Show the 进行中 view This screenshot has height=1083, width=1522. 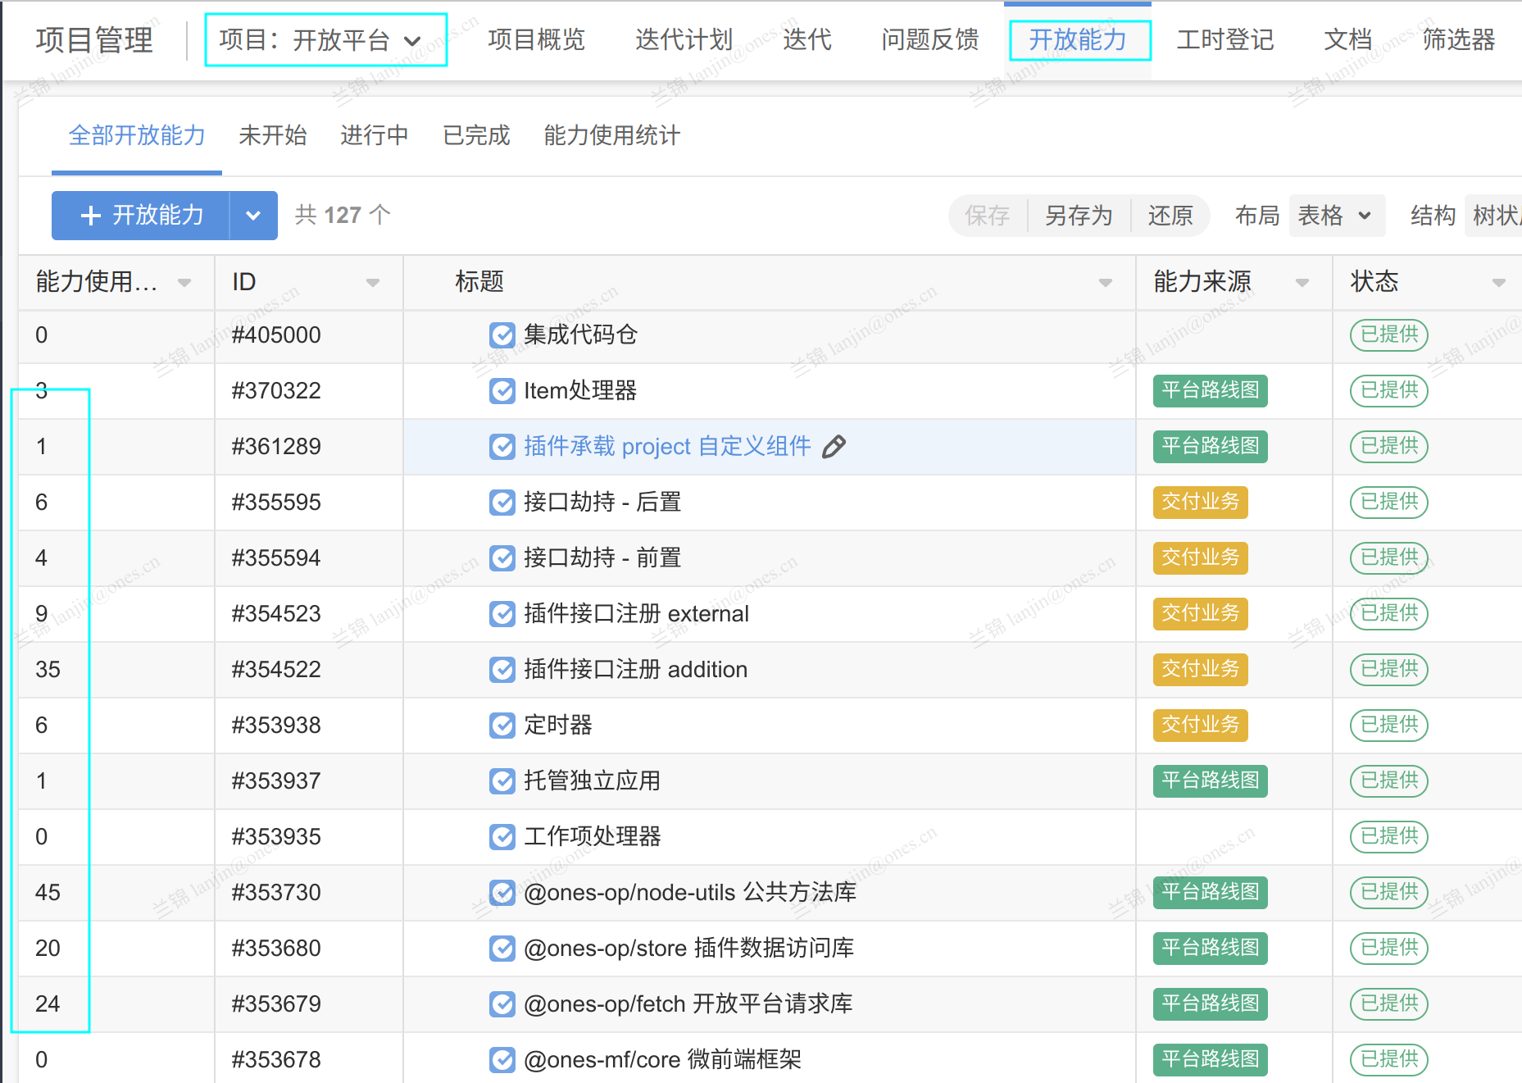pyautogui.click(x=375, y=135)
